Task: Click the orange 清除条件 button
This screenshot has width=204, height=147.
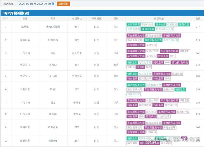Action: click(x=63, y=4)
